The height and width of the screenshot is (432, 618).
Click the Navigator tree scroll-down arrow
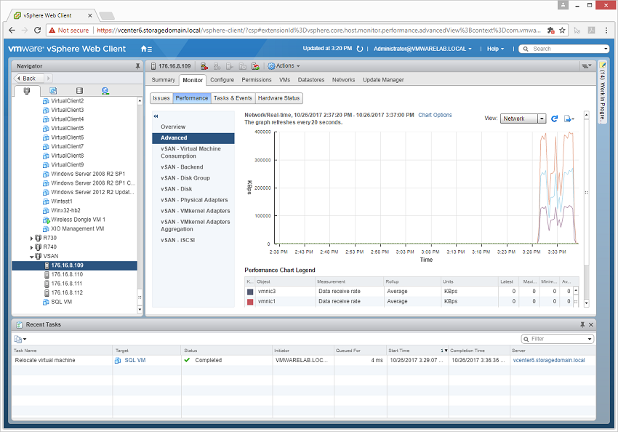140,310
